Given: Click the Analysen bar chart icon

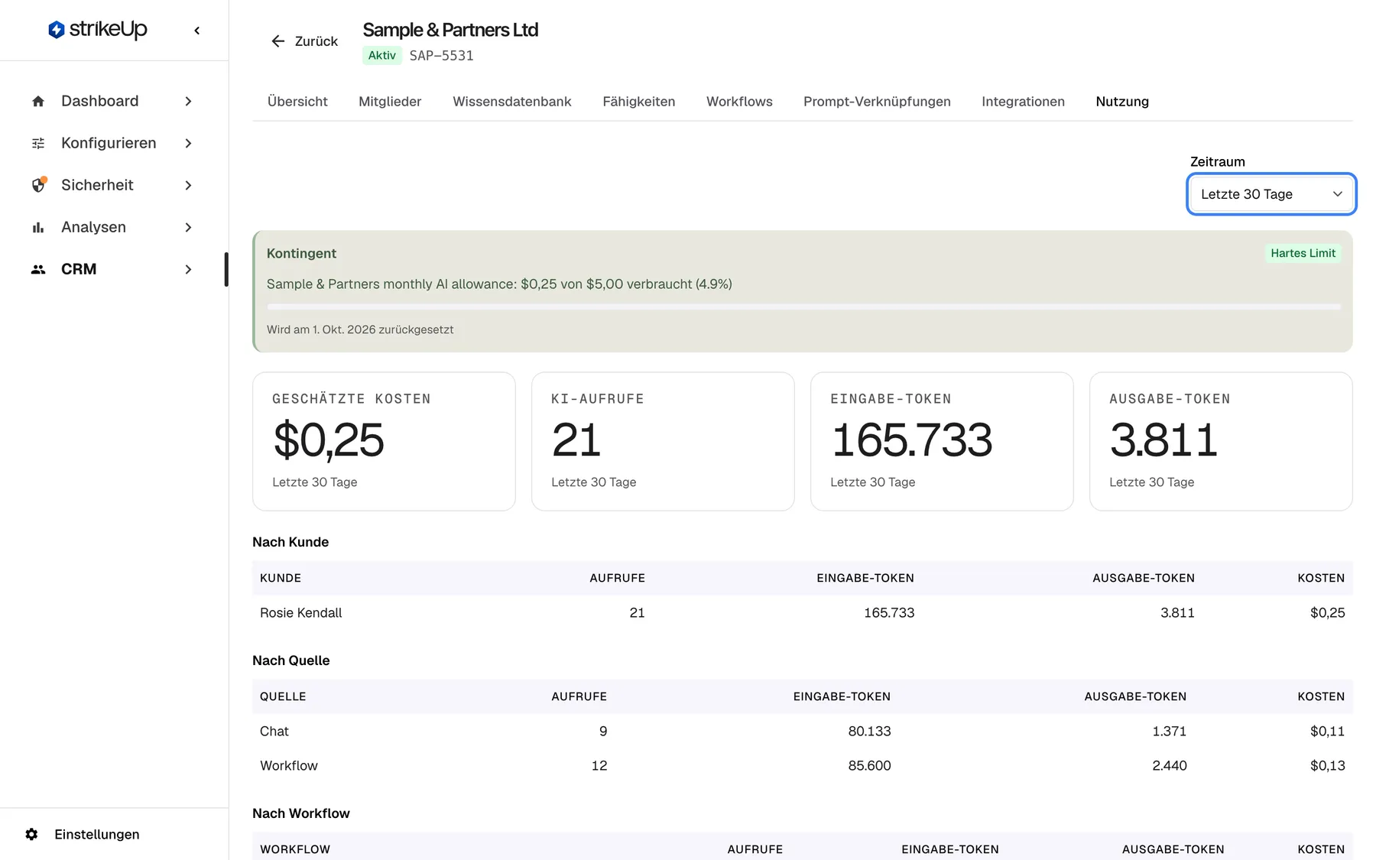Looking at the screenshot, I should point(38,227).
